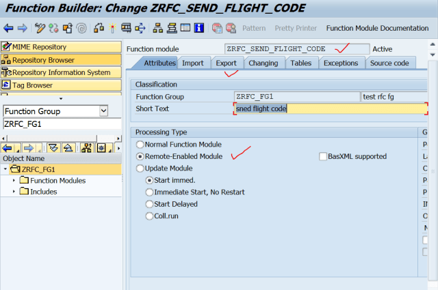
Task: Show object list hierarchy icon
Action: 158,28
